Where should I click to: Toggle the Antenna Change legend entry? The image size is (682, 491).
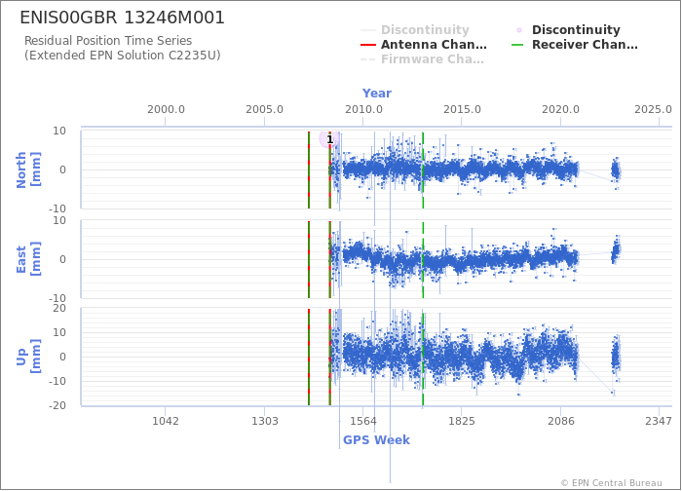(x=424, y=45)
